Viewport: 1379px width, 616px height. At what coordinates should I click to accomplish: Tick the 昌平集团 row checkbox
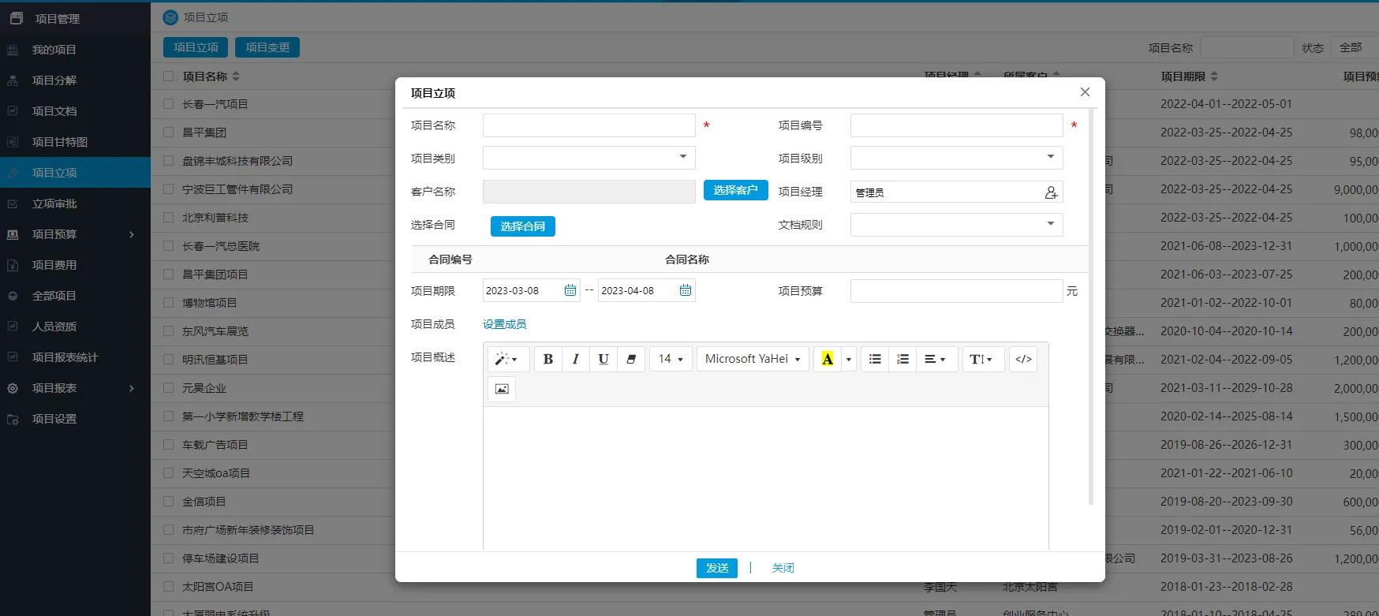coord(168,133)
